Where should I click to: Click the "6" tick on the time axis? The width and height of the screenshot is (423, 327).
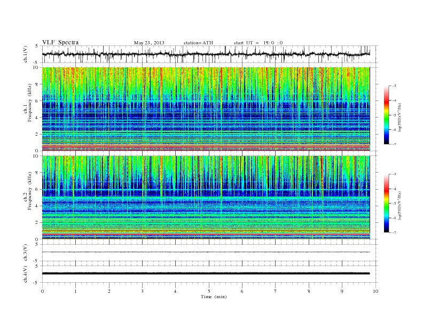242,291
